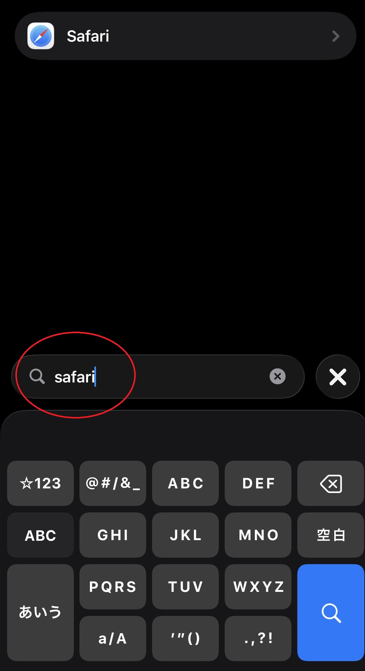Tap the WXYZ letter key
The image size is (365, 671).
[x=258, y=587]
